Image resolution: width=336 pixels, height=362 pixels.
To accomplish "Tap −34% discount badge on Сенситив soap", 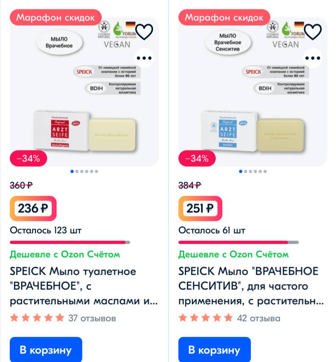I will (197, 158).
